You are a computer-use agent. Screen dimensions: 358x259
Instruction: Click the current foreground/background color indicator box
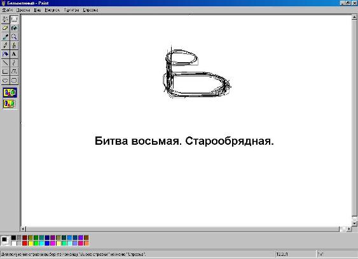click(5, 241)
